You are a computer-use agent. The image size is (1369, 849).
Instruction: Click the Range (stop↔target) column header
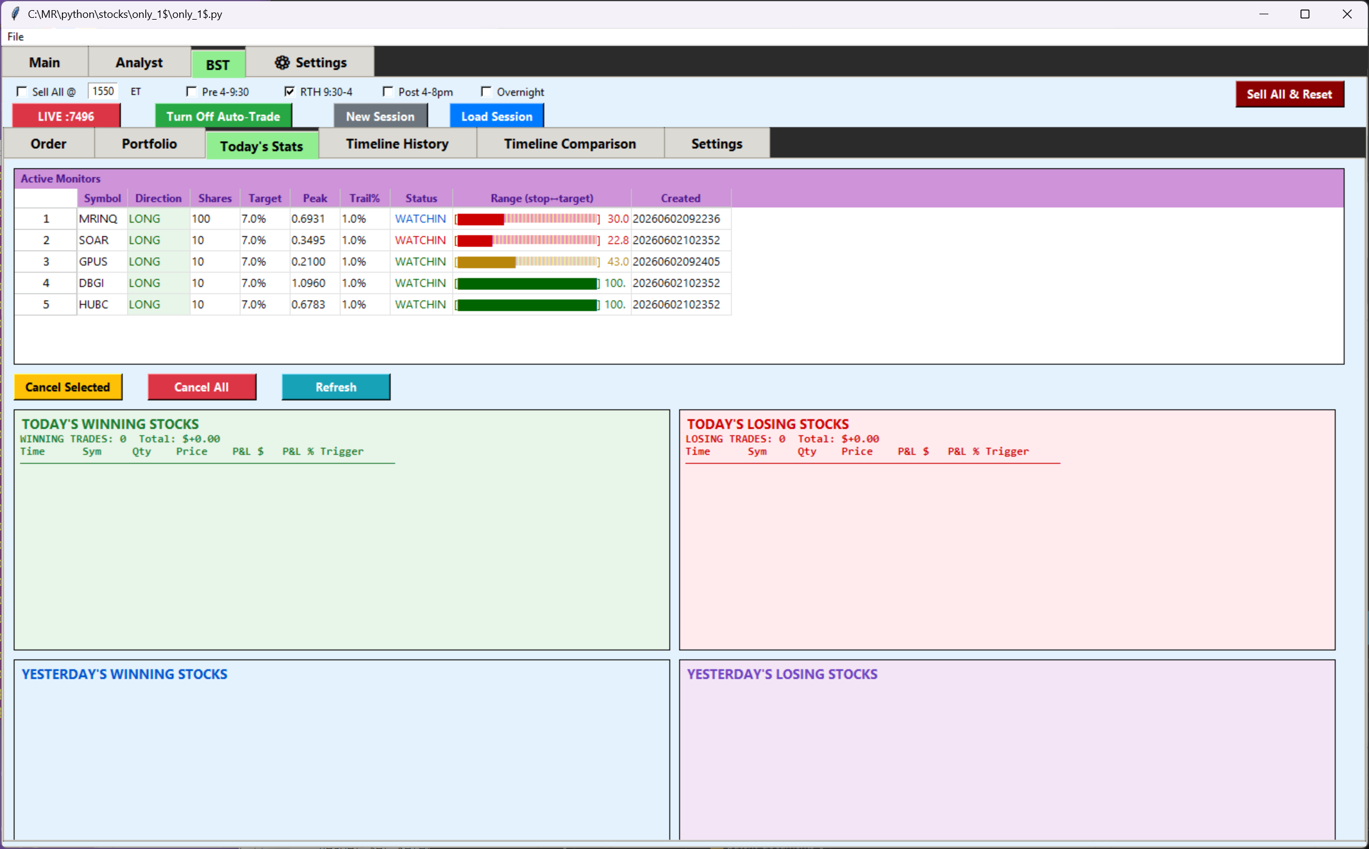pos(542,198)
